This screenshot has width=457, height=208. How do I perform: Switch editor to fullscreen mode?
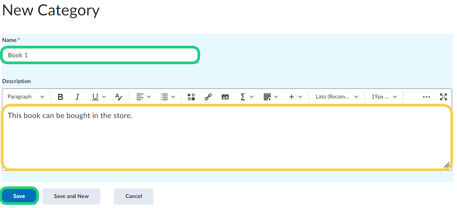point(444,97)
